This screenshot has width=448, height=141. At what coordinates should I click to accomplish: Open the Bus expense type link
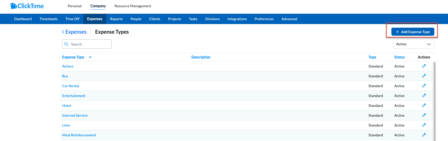click(x=65, y=76)
